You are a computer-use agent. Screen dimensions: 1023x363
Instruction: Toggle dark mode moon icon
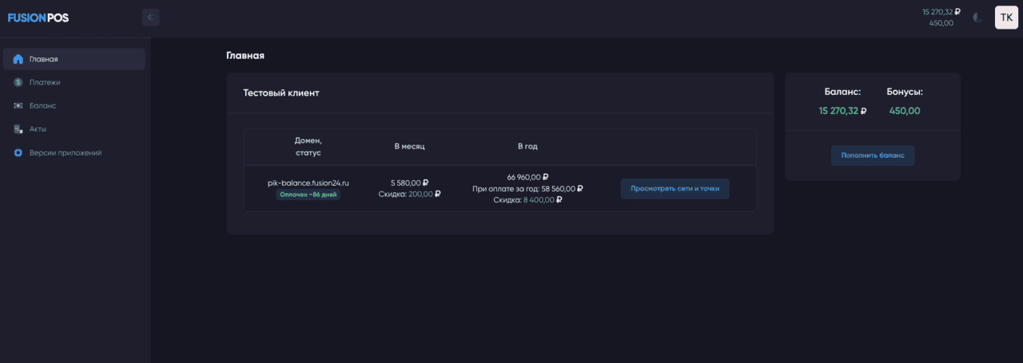(x=977, y=18)
